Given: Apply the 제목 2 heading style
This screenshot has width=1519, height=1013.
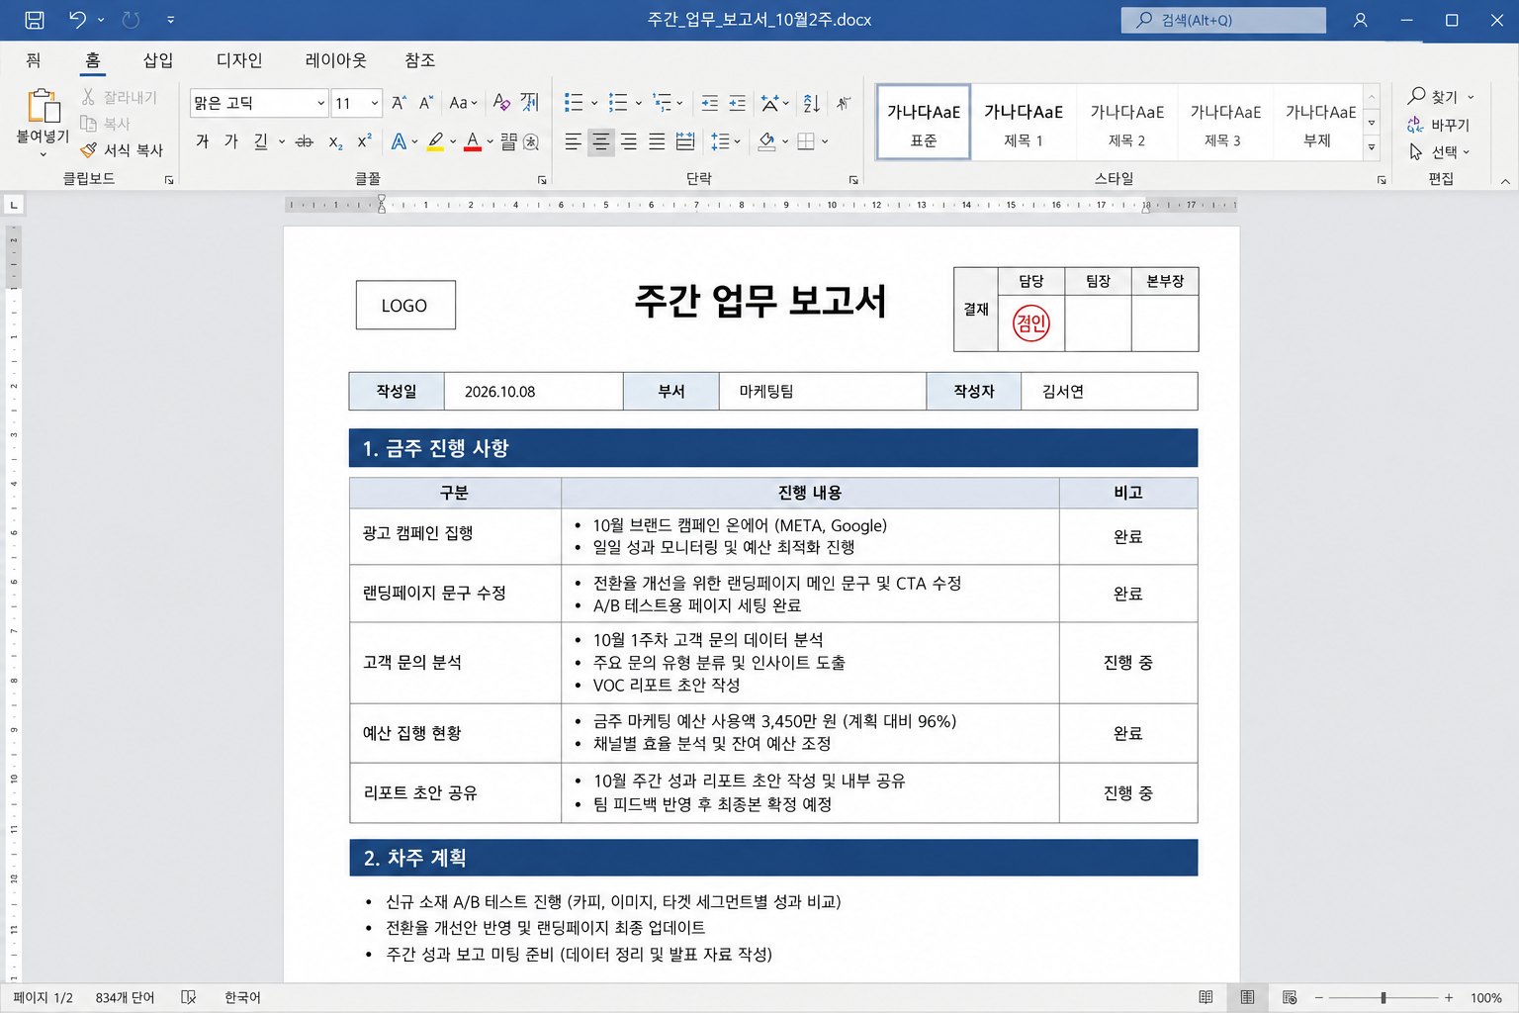Looking at the screenshot, I should click(x=1127, y=123).
